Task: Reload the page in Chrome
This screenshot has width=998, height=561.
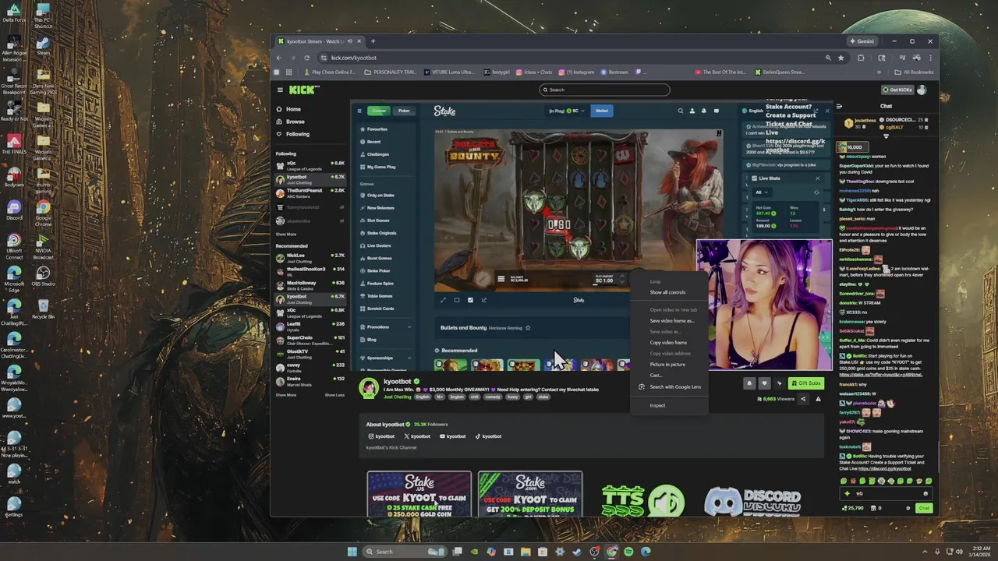Action: [x=306, y=58]
